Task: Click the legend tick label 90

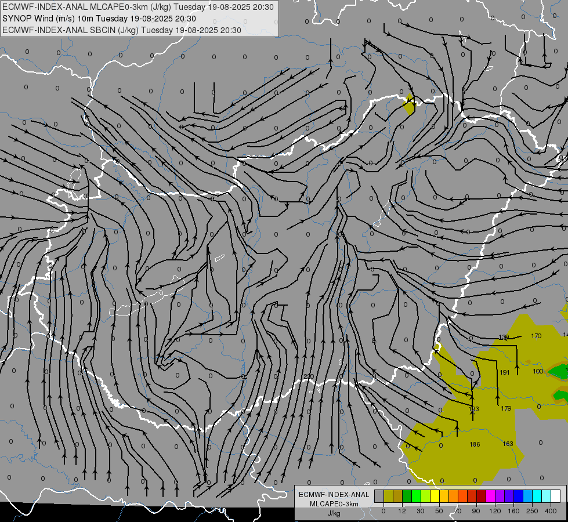Action: coord(476,511)
